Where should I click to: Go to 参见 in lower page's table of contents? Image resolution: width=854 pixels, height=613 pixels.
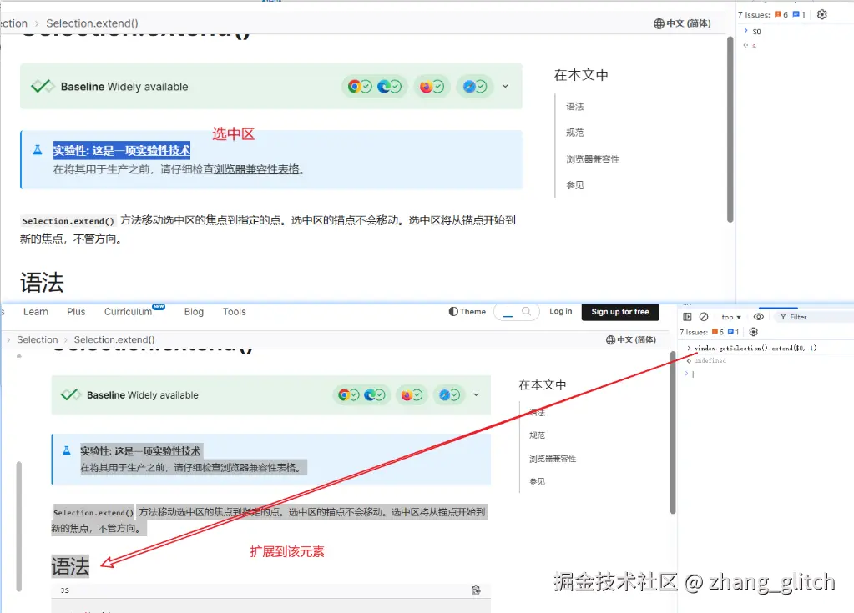coord(537,481)
